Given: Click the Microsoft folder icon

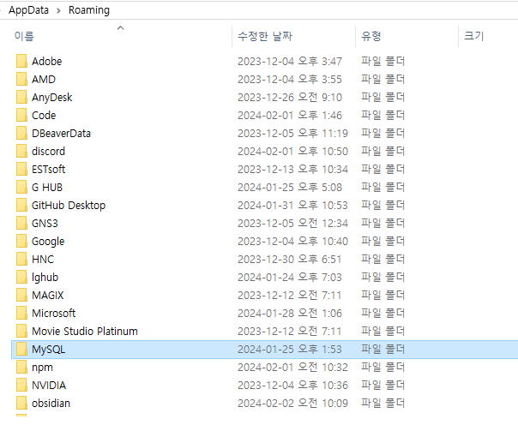Looking at the screenshot, I should point(21,313).
